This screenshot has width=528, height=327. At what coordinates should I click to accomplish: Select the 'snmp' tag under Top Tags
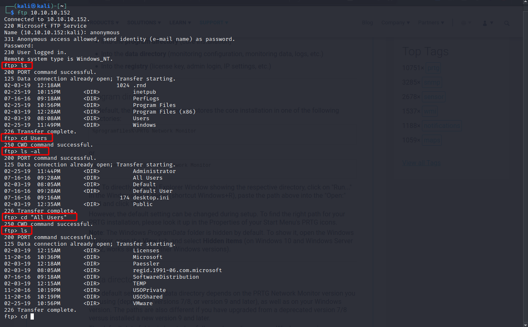pyautogui.click(x=433, y=82)
